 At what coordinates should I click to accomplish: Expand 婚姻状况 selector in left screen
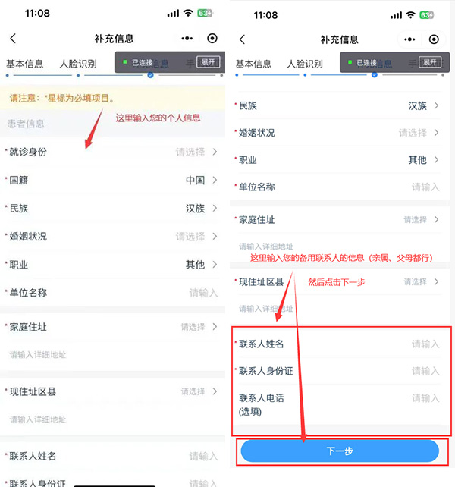click(x=112, y=237)
